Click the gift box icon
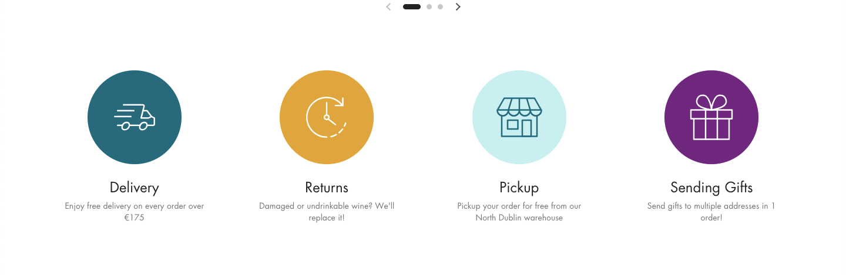 [x=711, y=117]
